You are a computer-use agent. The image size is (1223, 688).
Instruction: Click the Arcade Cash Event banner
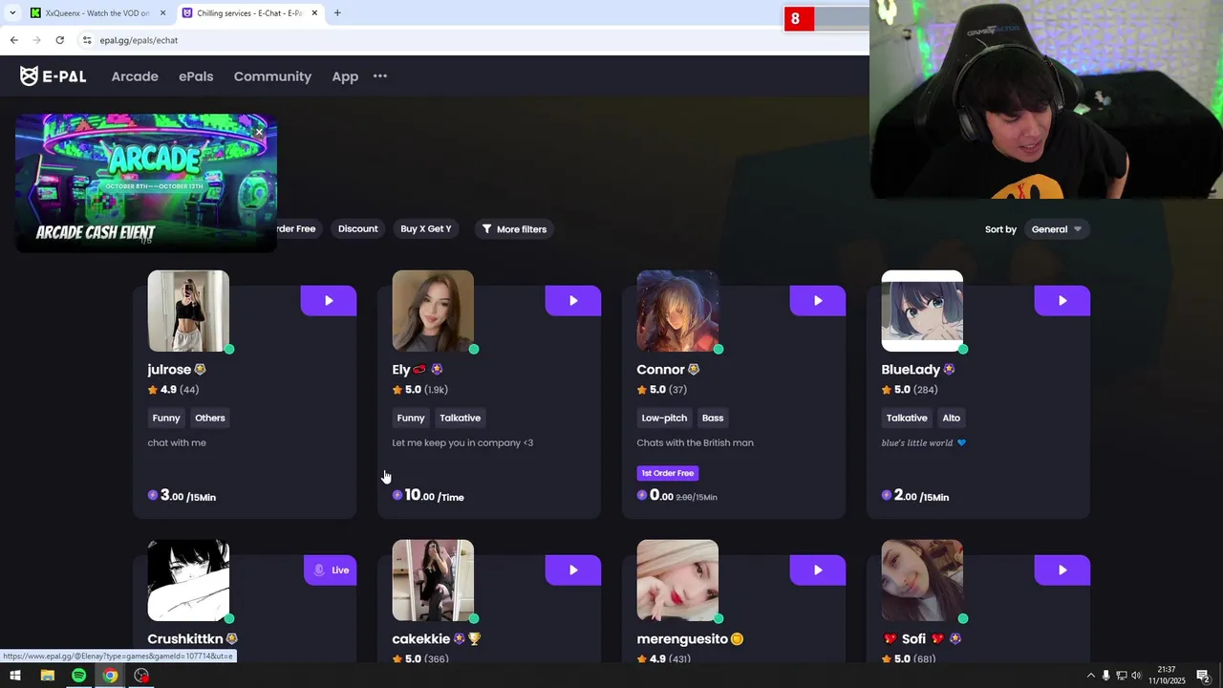[146, 183]
